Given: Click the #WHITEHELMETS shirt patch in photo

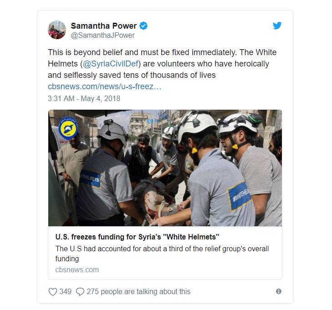Looking at the screenshot, I should pyautogui.click(x=239, y=196).
